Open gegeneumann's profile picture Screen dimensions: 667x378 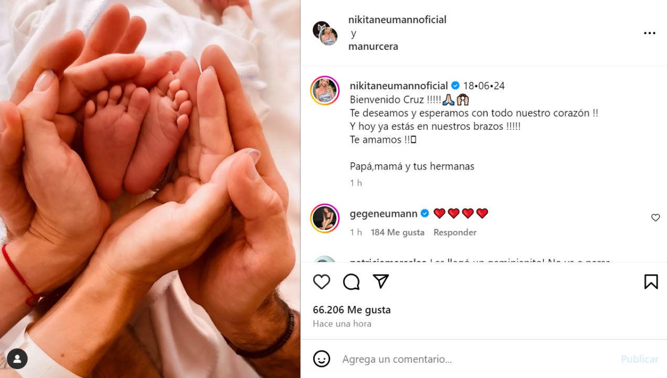[x=325, y=218]
